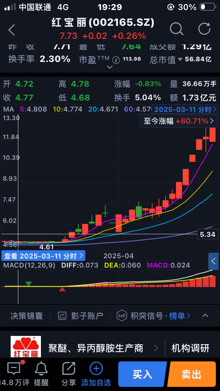Open 2025-03-11 分时 top-right link
This screenshot has height=391, width=220.
[x=185, y=109]
